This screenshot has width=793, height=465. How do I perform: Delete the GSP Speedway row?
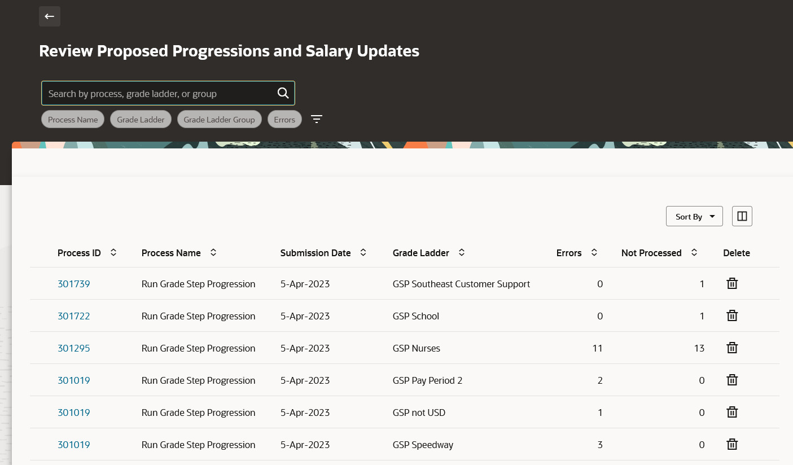coord(732,444)
